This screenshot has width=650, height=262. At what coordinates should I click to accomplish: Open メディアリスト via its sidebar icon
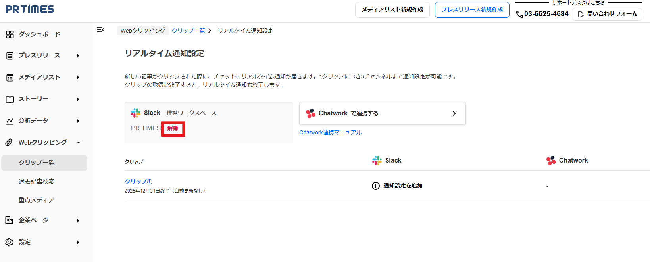point(10,77)
